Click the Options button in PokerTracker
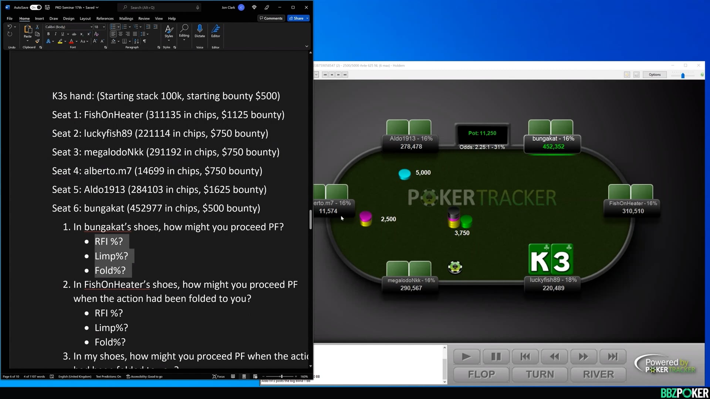Screen dimensions: 710x399 (654, 75)
